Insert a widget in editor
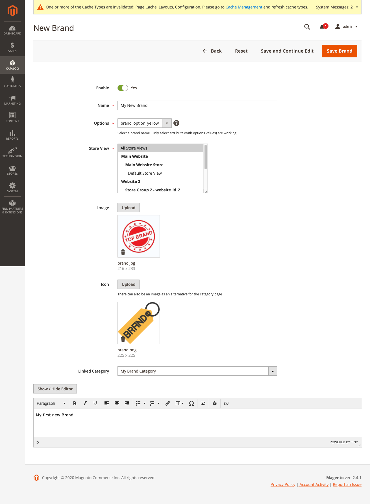 pos(215,403)
